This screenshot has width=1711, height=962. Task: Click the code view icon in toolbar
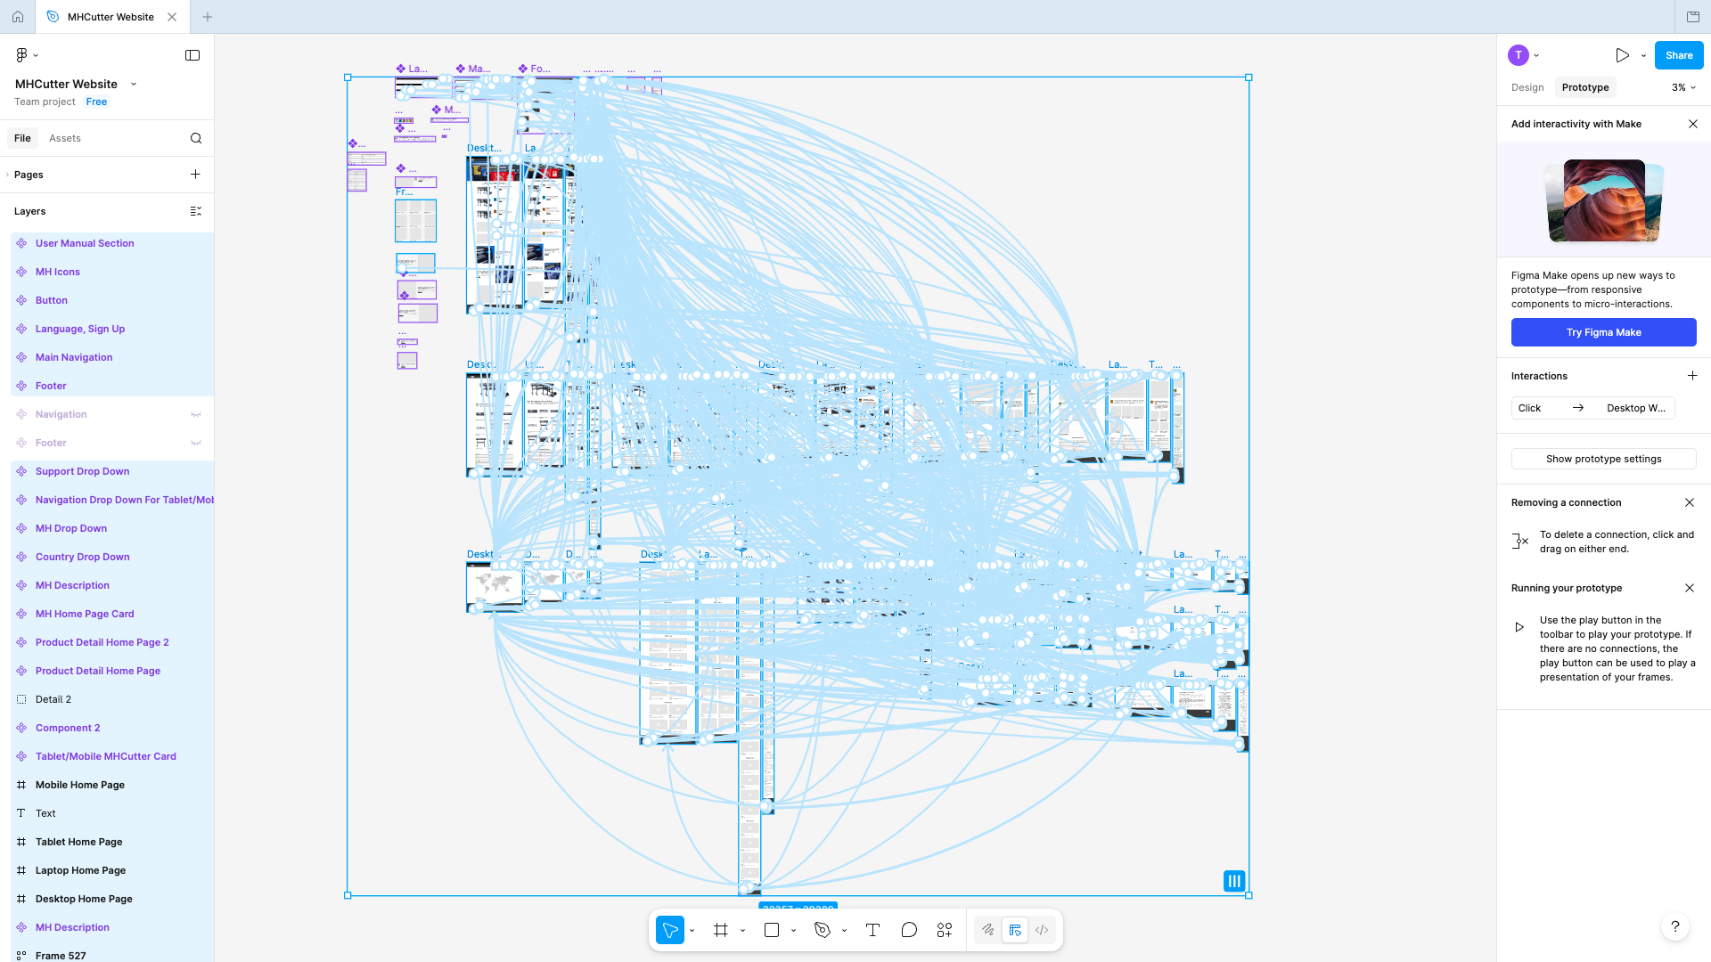coord(1042,929)
